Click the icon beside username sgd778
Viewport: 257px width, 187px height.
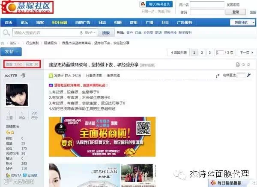23,76
